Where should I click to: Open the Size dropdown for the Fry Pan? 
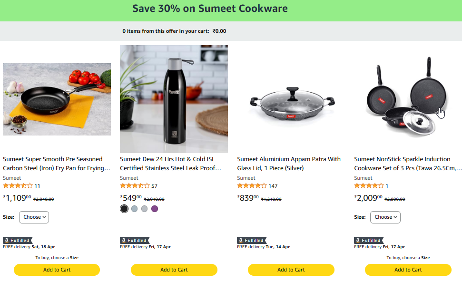point(34,217)
